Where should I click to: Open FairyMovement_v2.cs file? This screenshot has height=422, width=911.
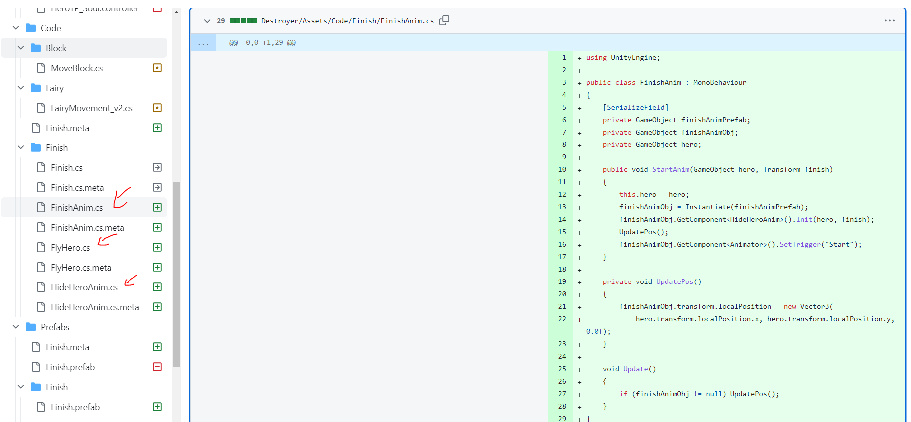tap(92, 108)
